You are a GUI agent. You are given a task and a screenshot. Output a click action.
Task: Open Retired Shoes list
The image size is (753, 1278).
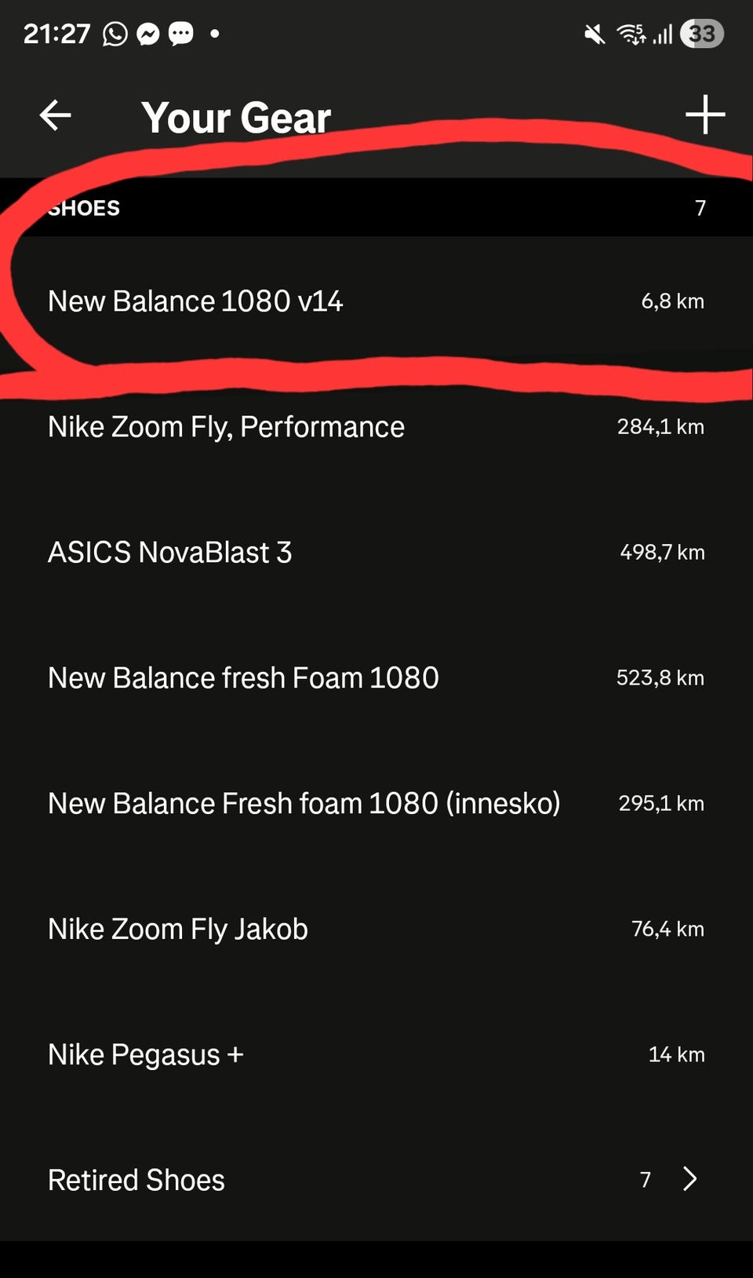(376, 1179)
